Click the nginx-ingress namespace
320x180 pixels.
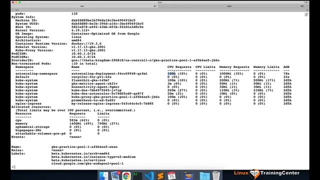coord(28,103)
